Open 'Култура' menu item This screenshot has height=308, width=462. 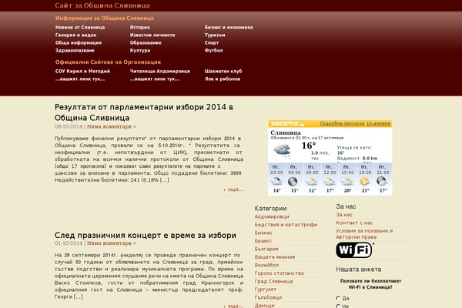[140, 50]
